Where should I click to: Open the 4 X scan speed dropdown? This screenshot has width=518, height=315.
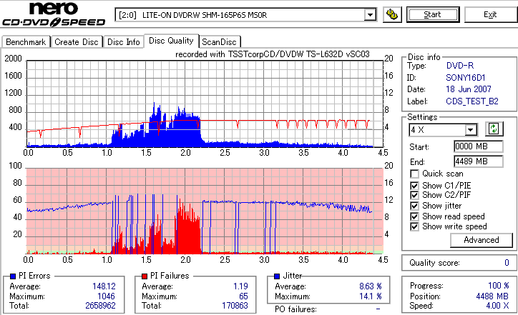click(471, 130)
